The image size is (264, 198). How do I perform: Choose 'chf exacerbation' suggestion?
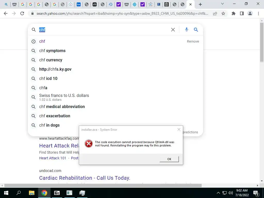tap(115, 116)
